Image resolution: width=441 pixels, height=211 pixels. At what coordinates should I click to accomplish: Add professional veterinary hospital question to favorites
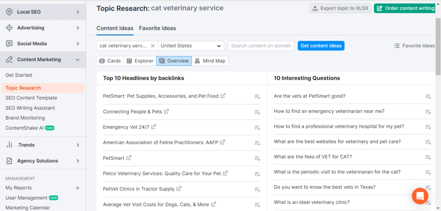click(x=428, y=127)
